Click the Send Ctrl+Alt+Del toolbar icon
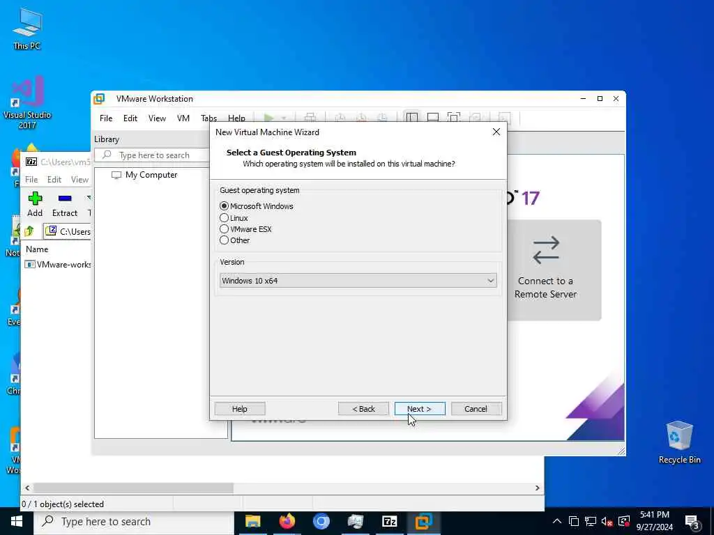Screen dimensions: 714x535 click(310, 118)
